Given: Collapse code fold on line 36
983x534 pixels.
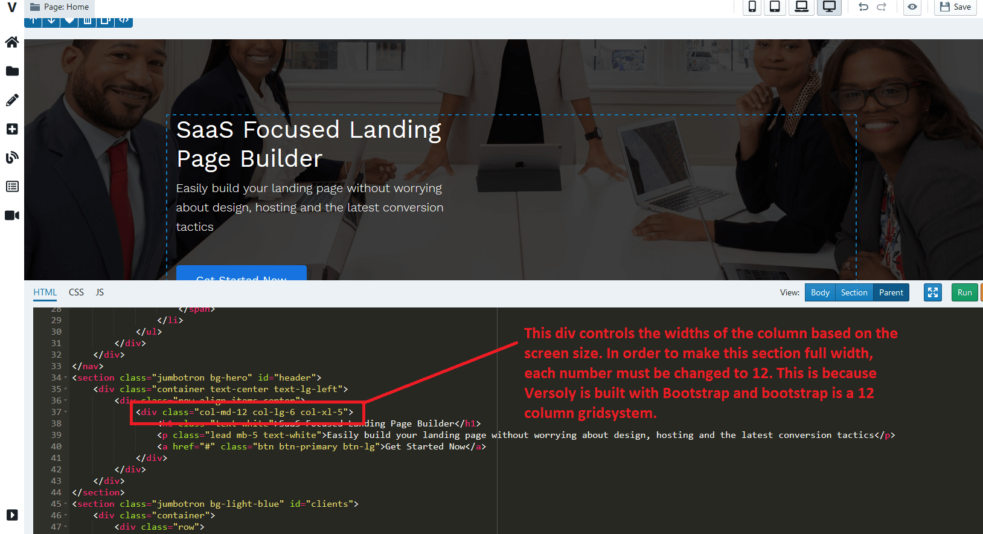Looking at the screenshot, I should click(x=65, y=401).
